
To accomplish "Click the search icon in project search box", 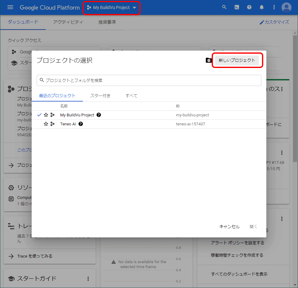I will click(x=42, y=80).
